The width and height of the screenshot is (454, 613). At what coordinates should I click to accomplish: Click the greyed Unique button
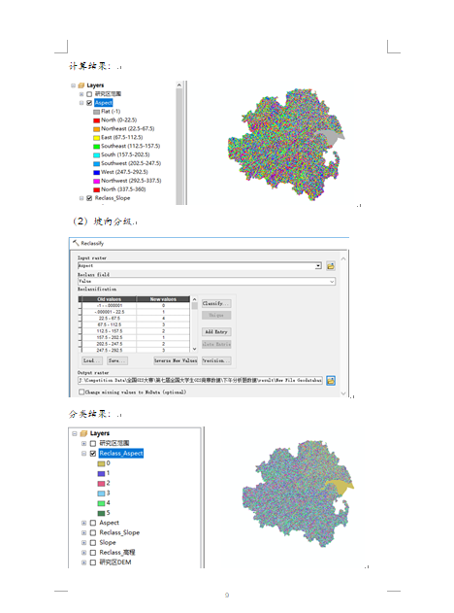tap(216, 315)
